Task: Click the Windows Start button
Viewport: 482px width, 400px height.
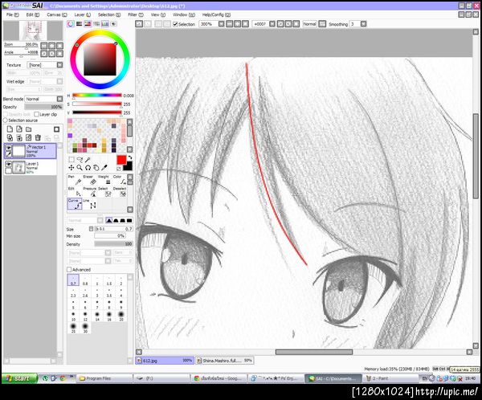Action: [x=19, y=378]
